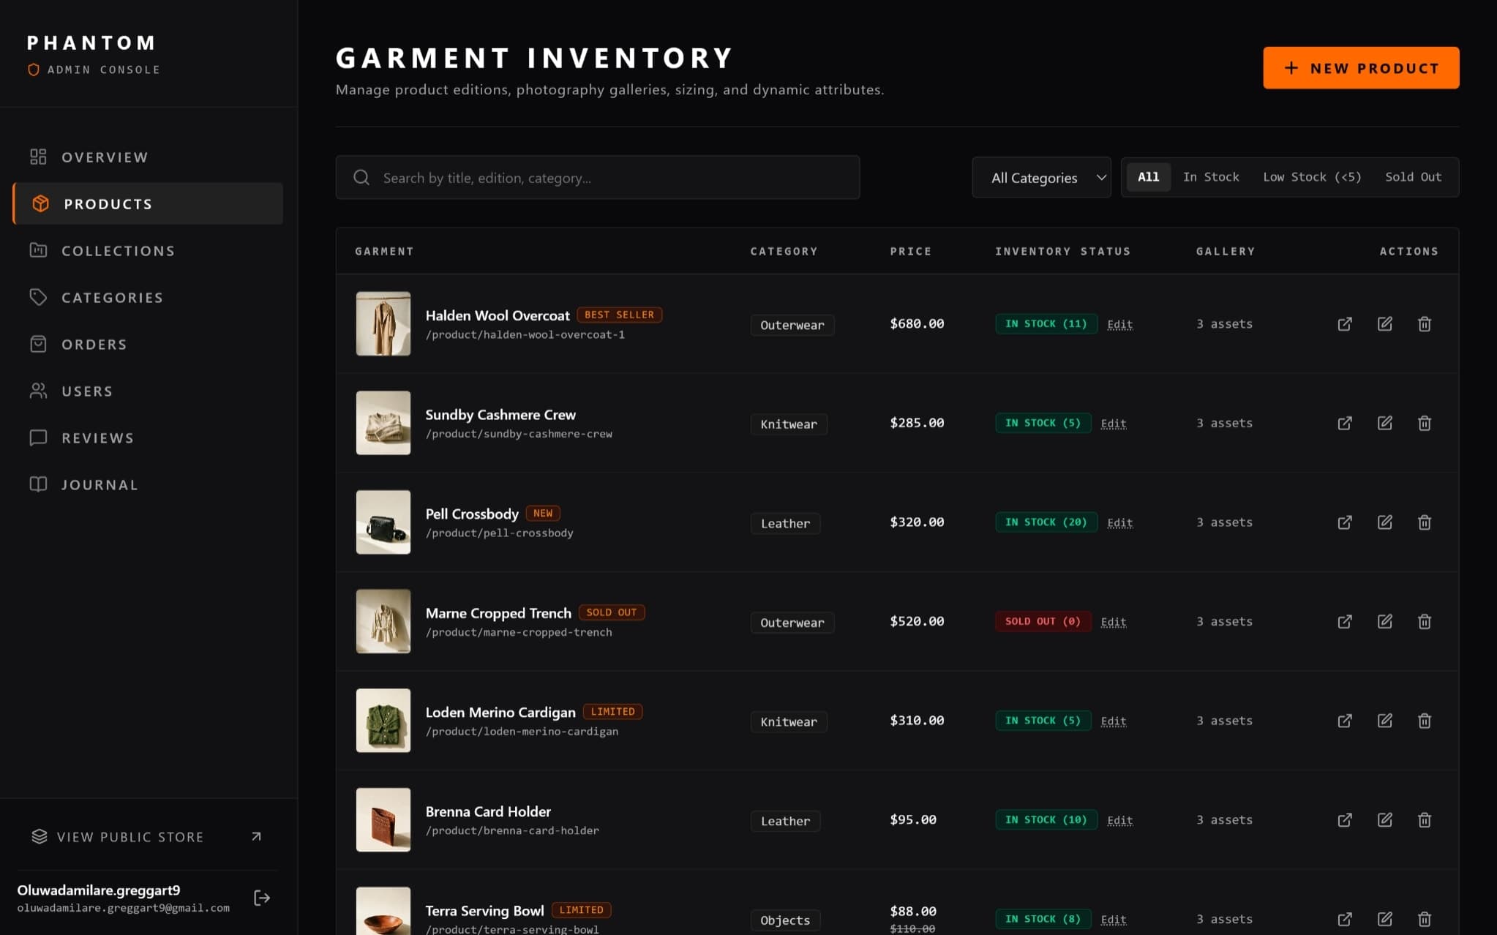This screenshot has height=935, width=1497.
Task: Filter by Low Stock (<5)
Action: [1312, 177]
